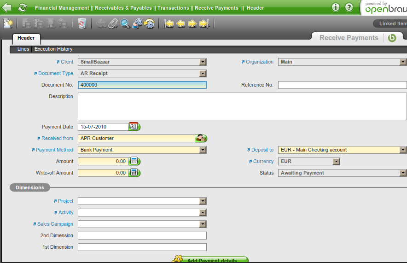The height and width of the screenshot is (263, 407).
Task: Follow the Sales Campaign label link
Action: [x=55, y=224]
